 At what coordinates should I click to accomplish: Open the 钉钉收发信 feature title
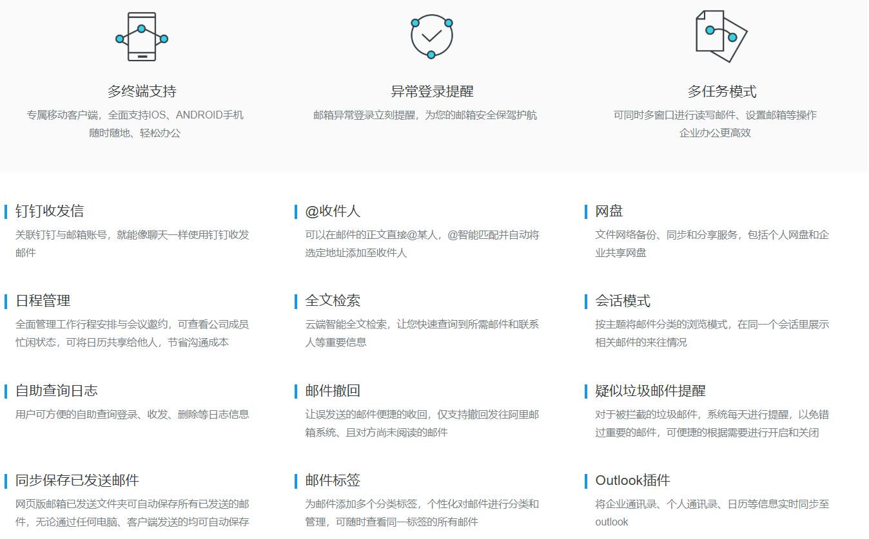50,211
